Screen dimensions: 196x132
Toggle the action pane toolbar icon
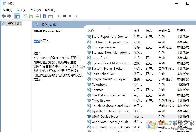point(51,16)
